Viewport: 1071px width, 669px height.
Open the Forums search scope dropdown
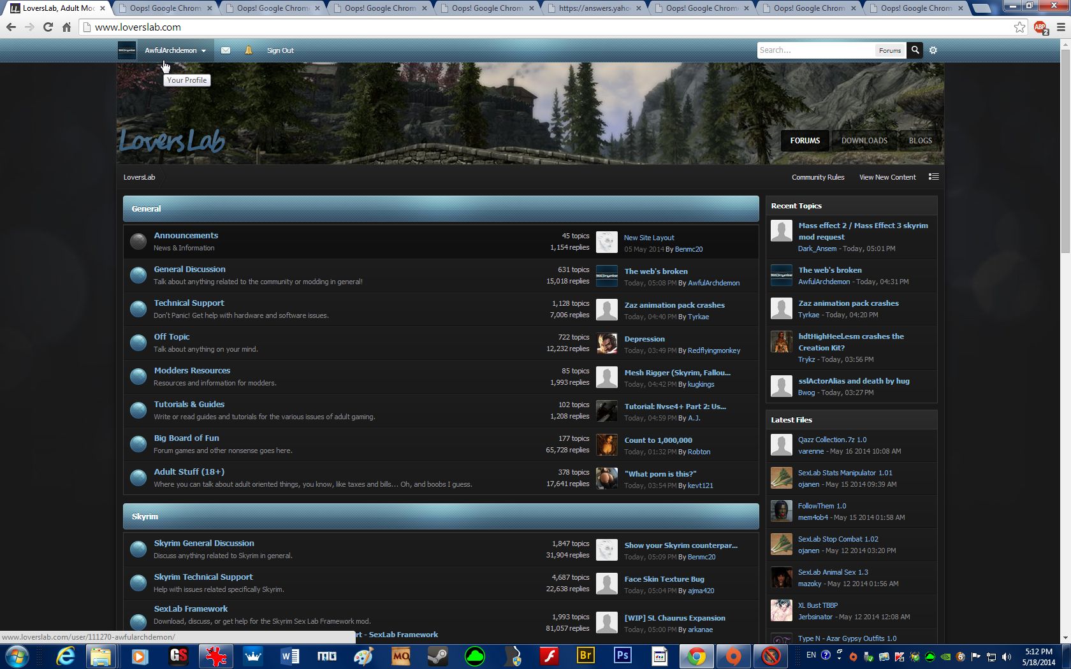pyautogui.click(x=889, y=50)
